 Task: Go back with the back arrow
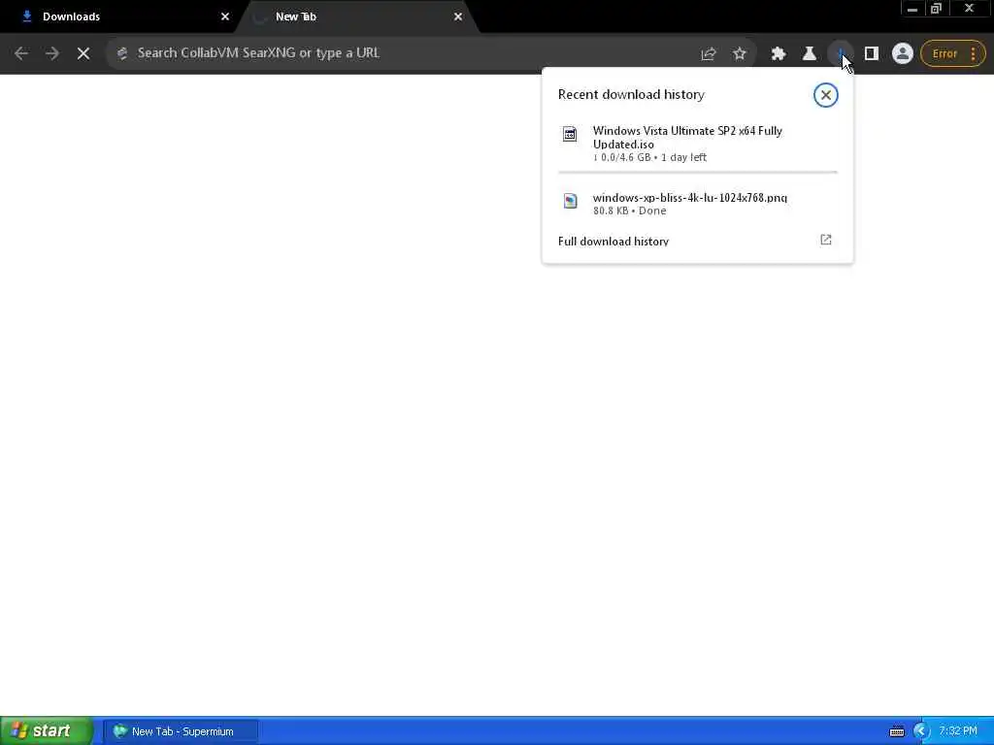point(21,53)
